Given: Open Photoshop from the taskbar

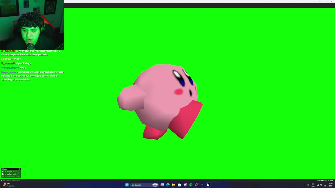Looking at the screenshot, I should point(202,185).
